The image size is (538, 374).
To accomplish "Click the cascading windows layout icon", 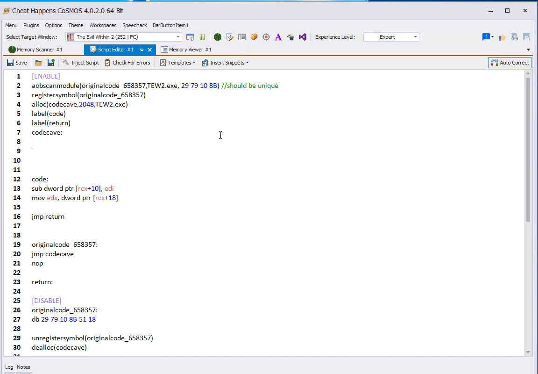I will tap(514, 37).
